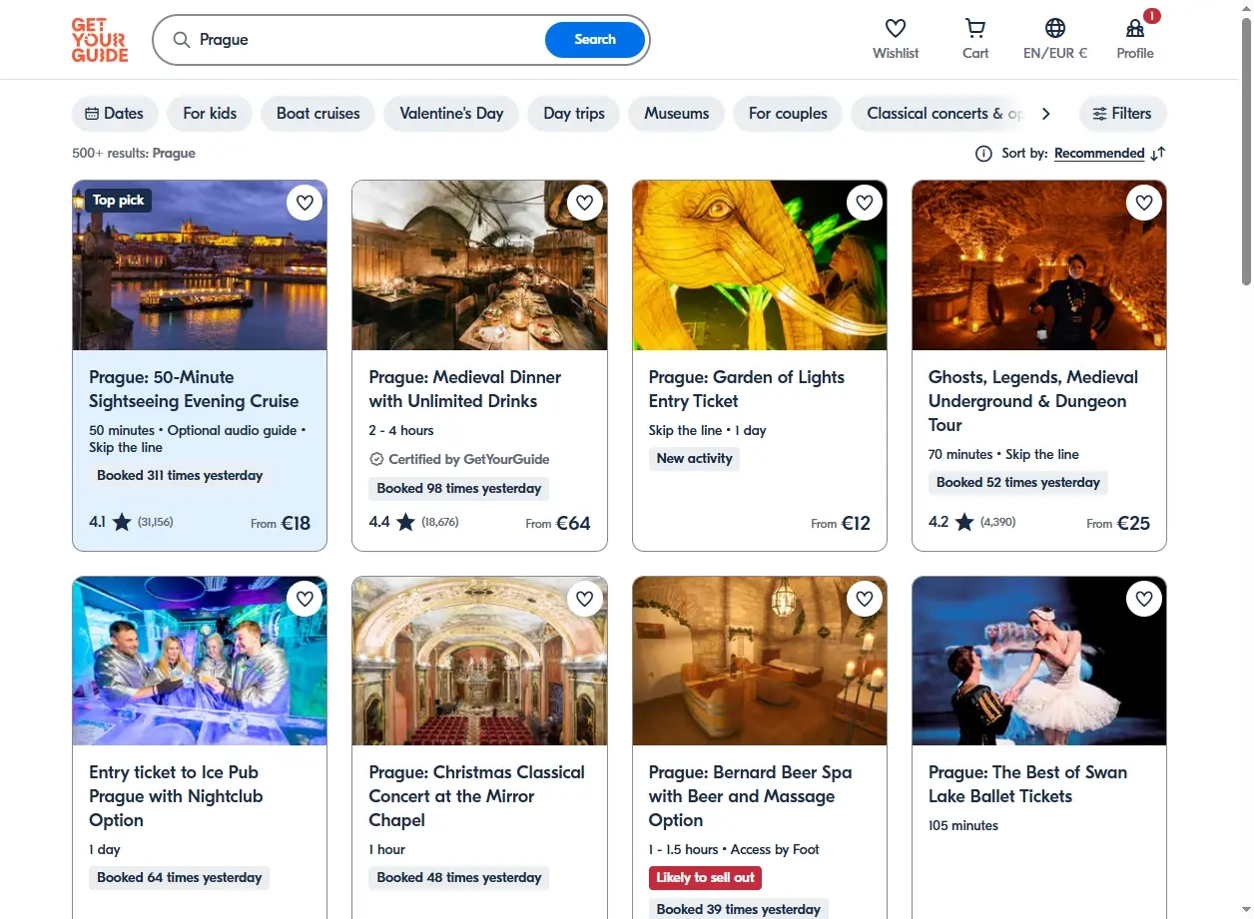This screenshot has width=1254, height=919.
Task: Wishlist the Ghosts, Legends, Medieval Underground tour
Action: [x=1144, y=203]
